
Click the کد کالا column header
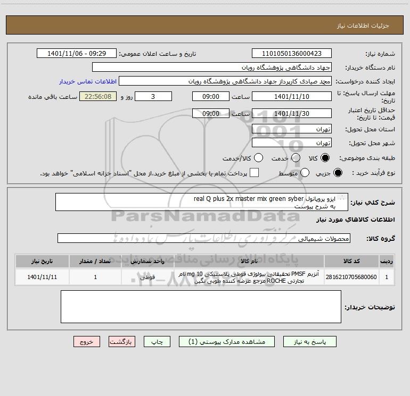[351, 262]
